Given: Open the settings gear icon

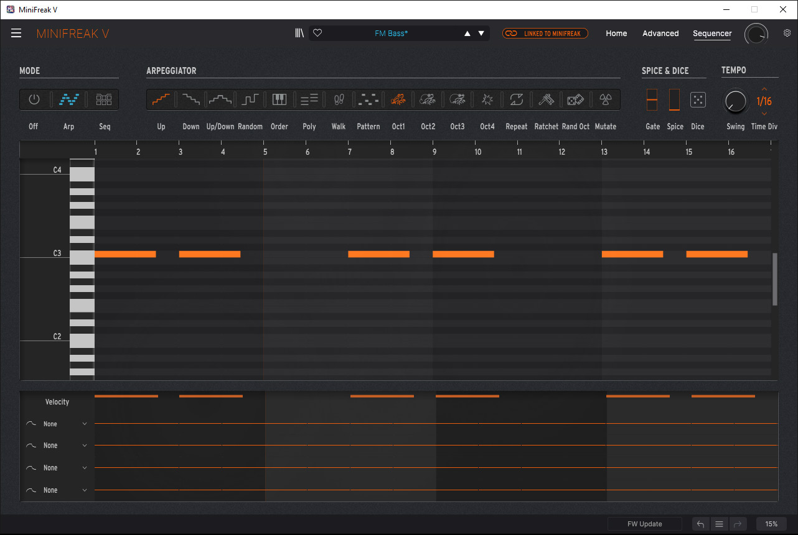Looking at the screenshot, I should pos(787,34).
